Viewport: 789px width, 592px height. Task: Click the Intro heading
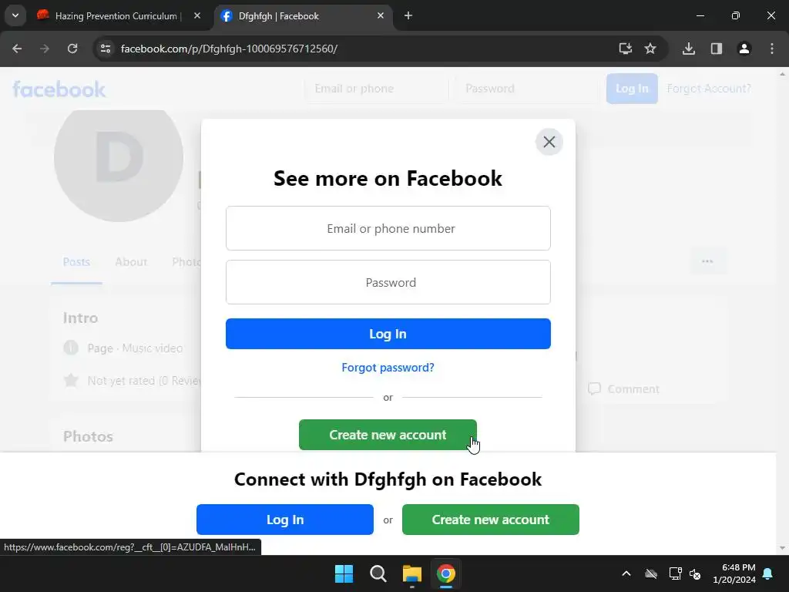click(x=80, y=318)
